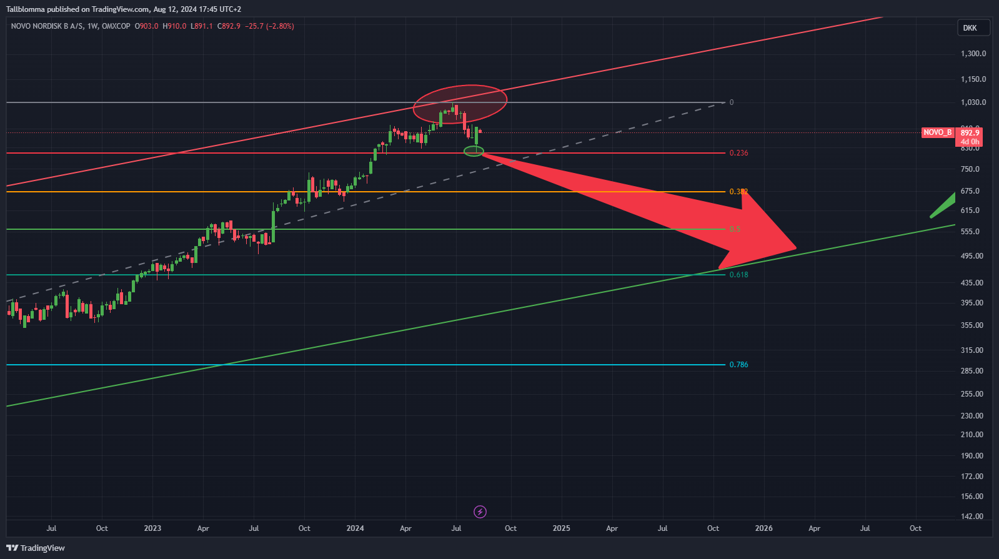Select the Fibonacci 0.5 level label
This screenshot has height=559, width=999.
click(x=735, y=229)
